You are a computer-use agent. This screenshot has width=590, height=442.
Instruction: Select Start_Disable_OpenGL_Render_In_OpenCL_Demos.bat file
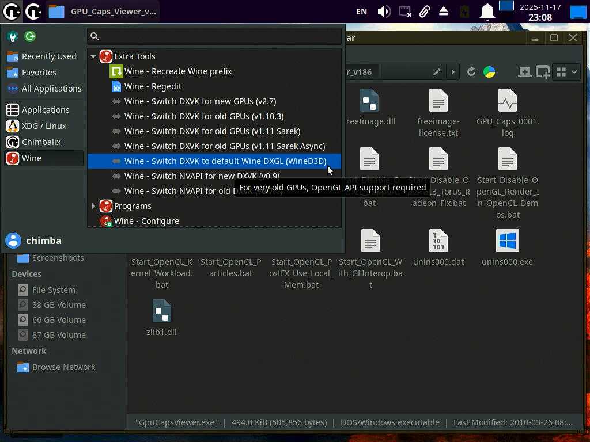tap(507, 183)
